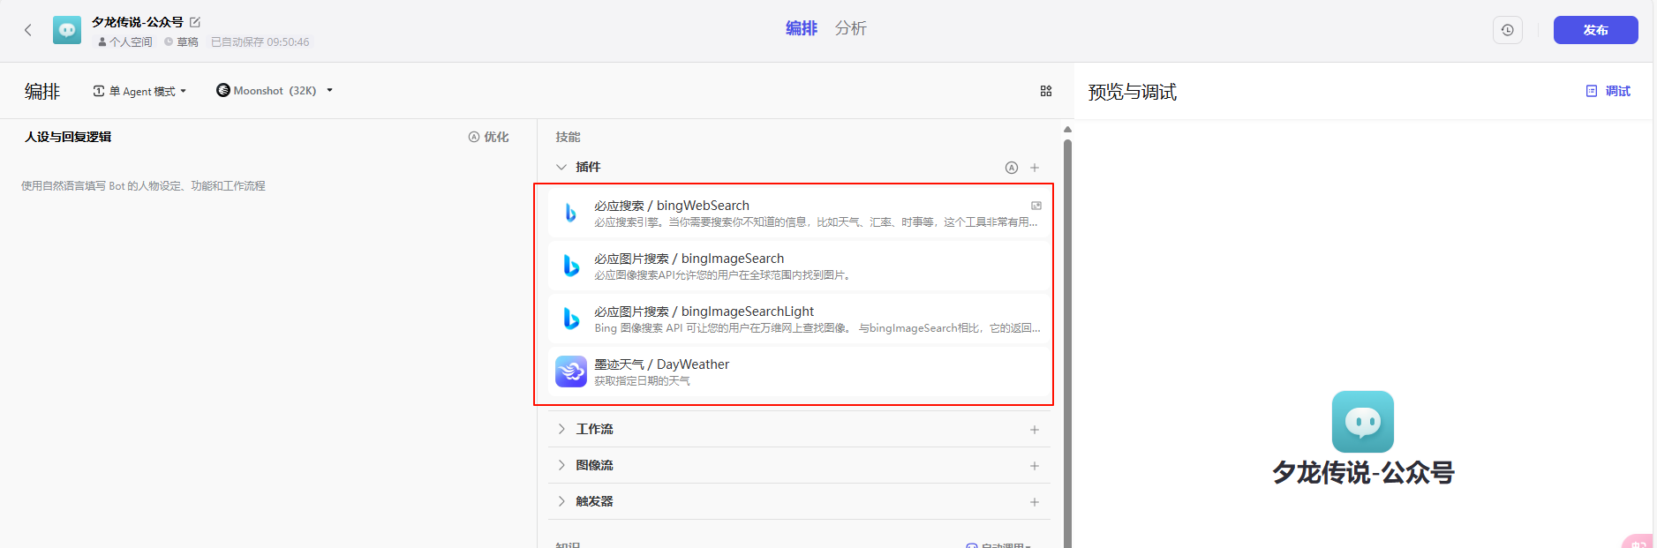Add a workflow using 工作流 plus icon
The height and width of the screenshot is (548, 1657).
pos(1035,430)
